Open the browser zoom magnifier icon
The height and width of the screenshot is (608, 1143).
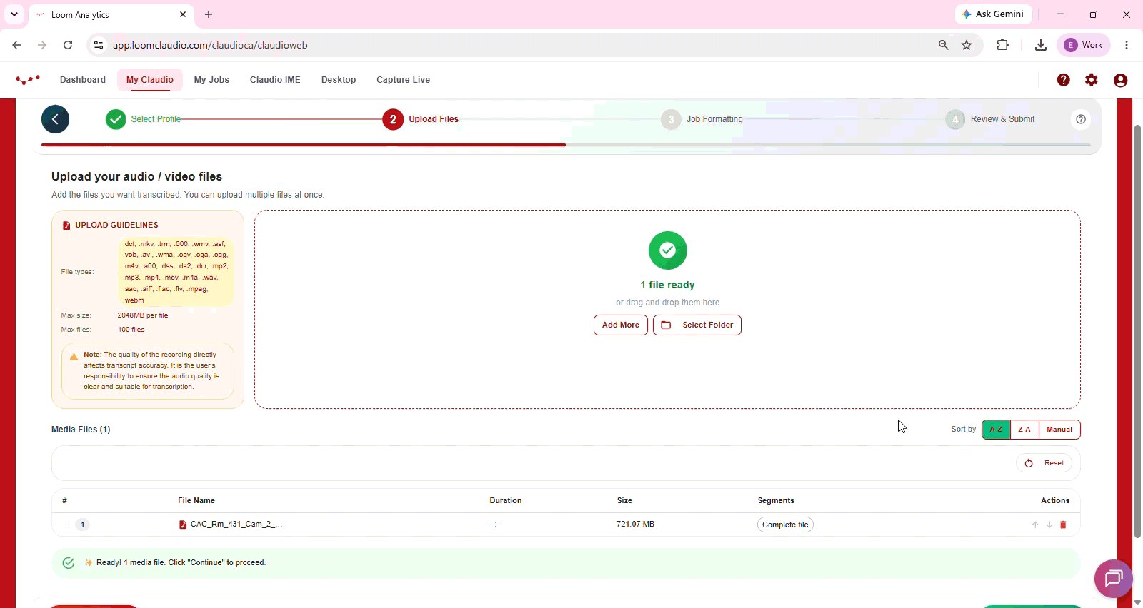[x=944, y=45]
